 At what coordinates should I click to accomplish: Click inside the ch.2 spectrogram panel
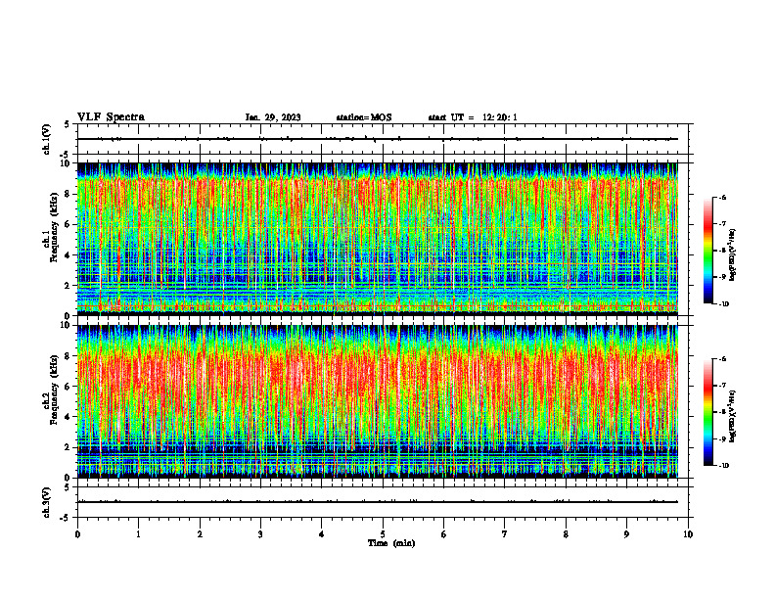tap(378, 401)
